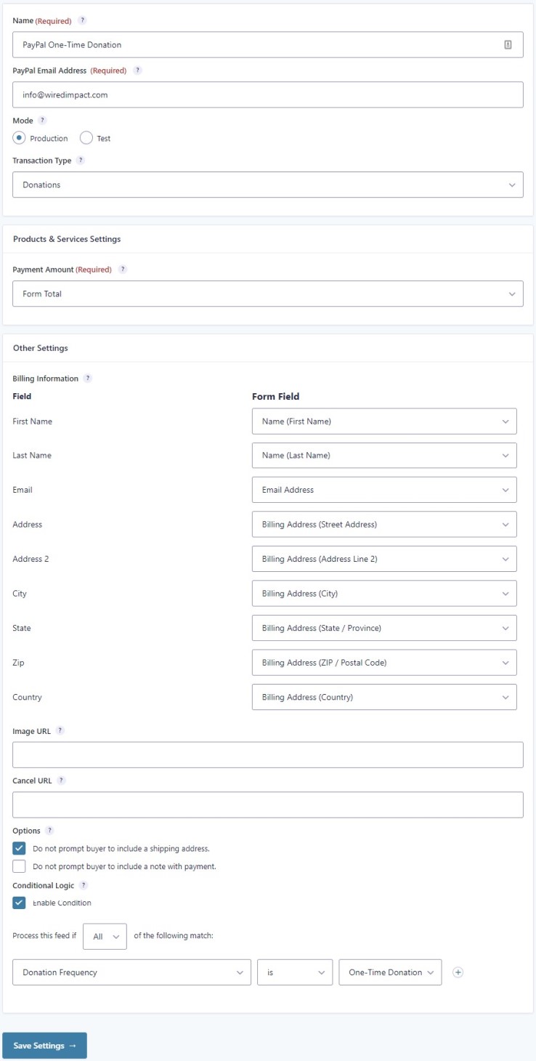Open the PayPal Email Address help tooltip icon
The width and height of the screenshot is (536, 1061).
tap(137, 70)
